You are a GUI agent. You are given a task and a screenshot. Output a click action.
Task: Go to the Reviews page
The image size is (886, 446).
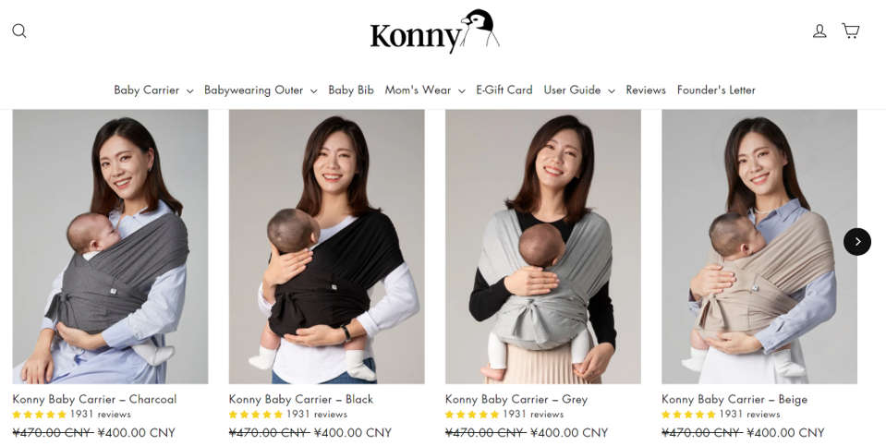pos(646,90)
